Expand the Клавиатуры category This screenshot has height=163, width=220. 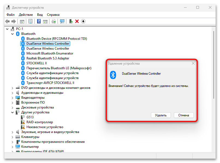tap(13, 137)
